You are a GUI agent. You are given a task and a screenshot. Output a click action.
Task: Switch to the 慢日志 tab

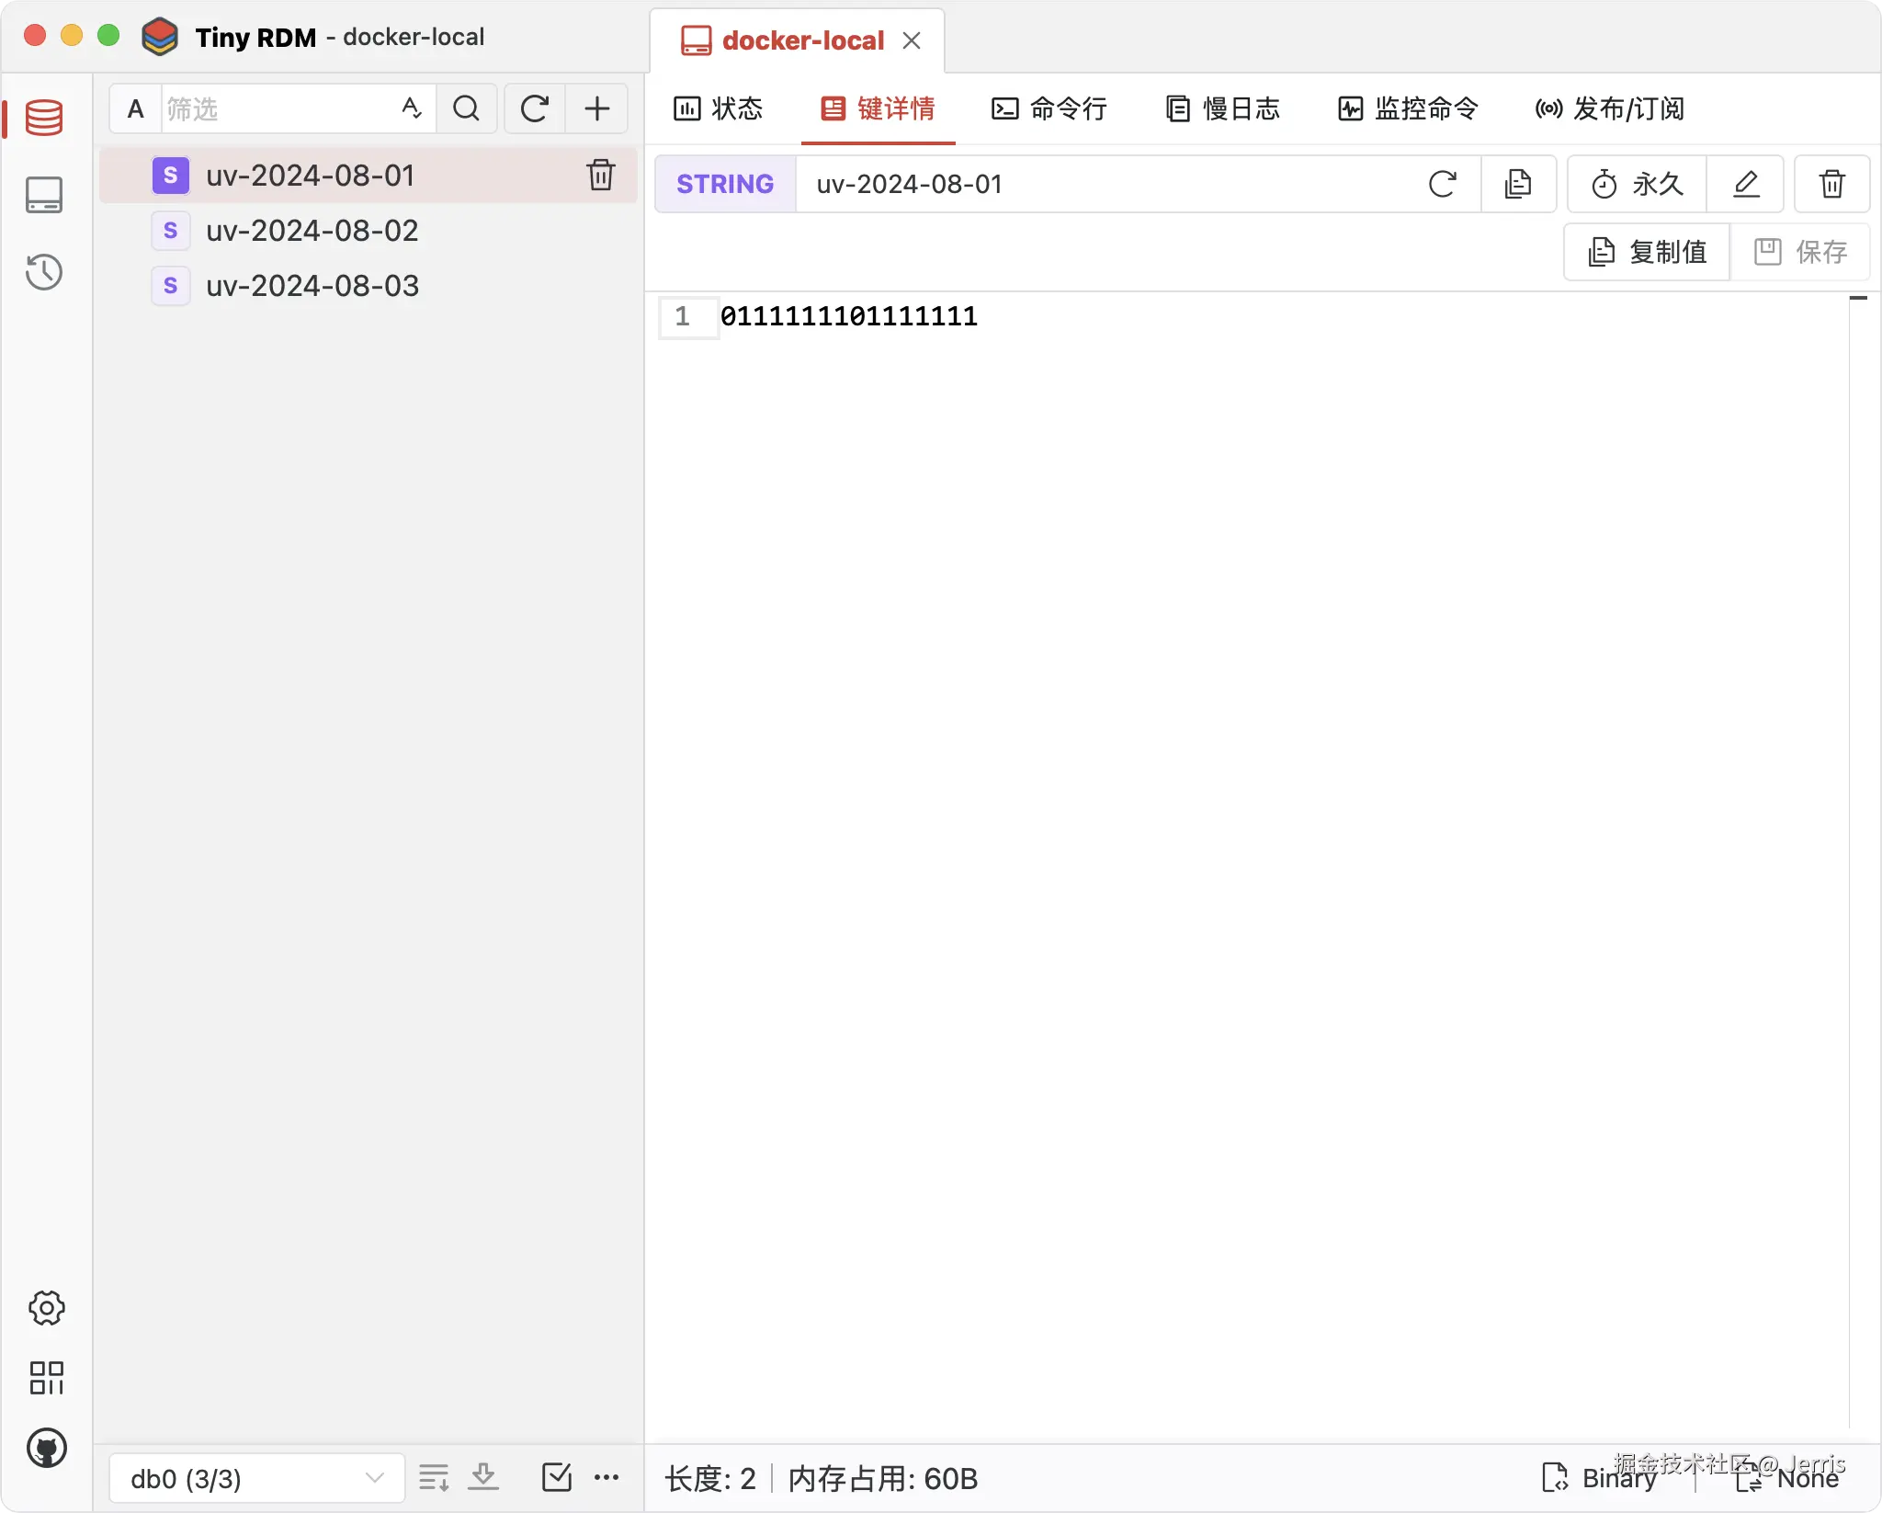1223,108
